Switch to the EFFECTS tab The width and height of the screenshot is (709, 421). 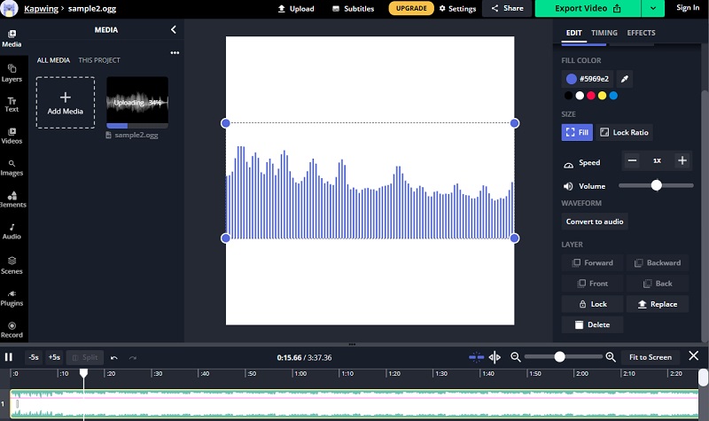[x=641, y=33]
